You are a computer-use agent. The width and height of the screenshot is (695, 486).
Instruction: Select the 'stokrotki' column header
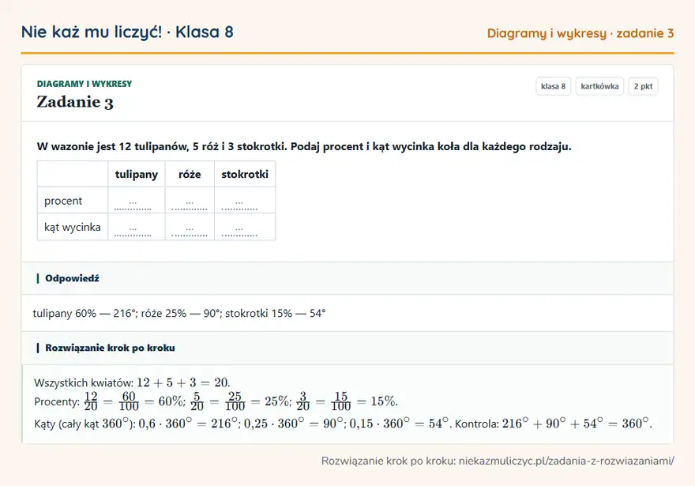click(x=245, y=175)
